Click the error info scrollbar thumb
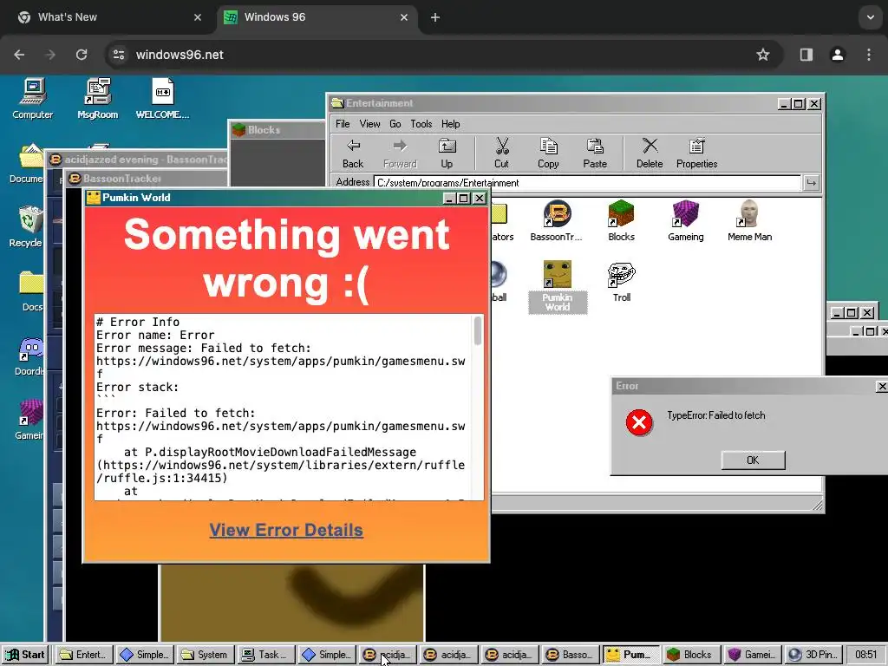 tap(478, 330)
